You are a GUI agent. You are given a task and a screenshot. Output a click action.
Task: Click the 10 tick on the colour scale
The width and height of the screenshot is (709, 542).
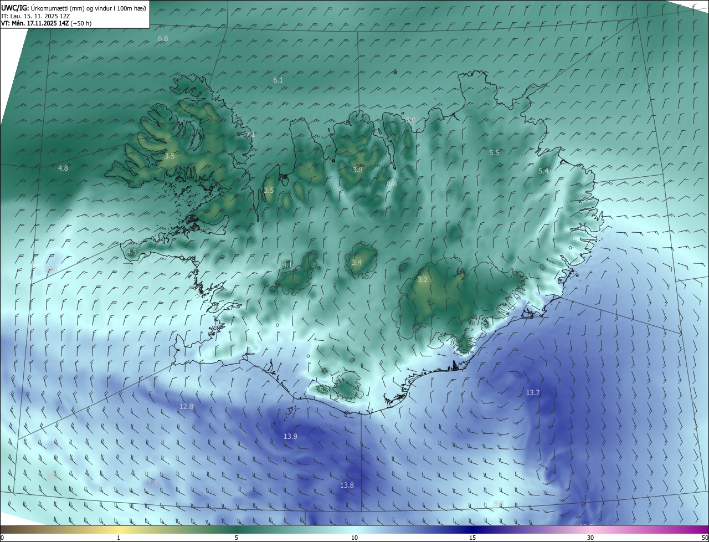tap(354, 538)
